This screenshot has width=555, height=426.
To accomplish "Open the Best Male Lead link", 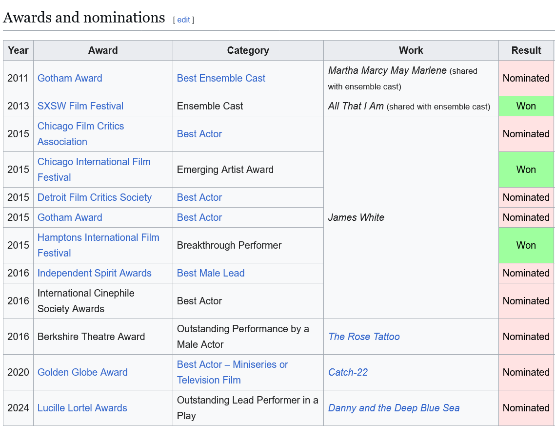I will point(211,273).
